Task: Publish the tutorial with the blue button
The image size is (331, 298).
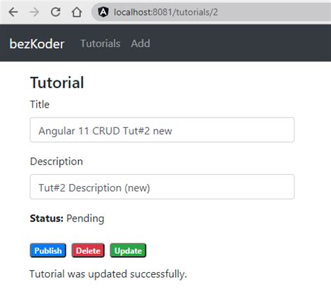Action: click(x=48, y=250)
